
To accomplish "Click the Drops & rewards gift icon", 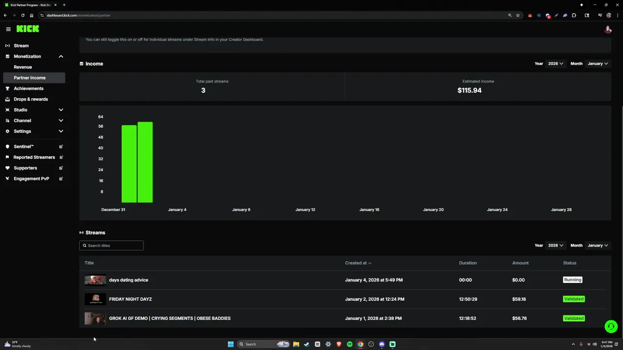I will click(7, 99).
